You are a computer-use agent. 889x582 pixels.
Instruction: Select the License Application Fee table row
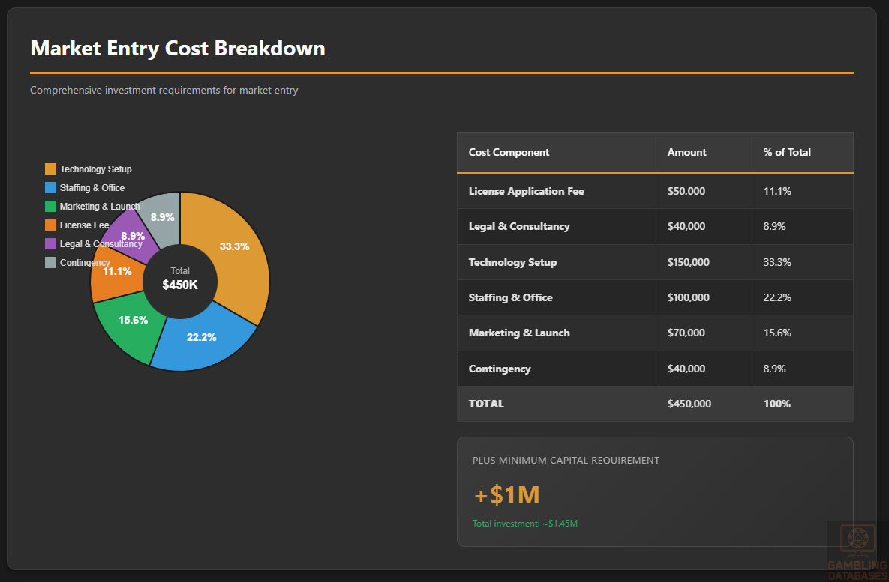click(526, 191)
